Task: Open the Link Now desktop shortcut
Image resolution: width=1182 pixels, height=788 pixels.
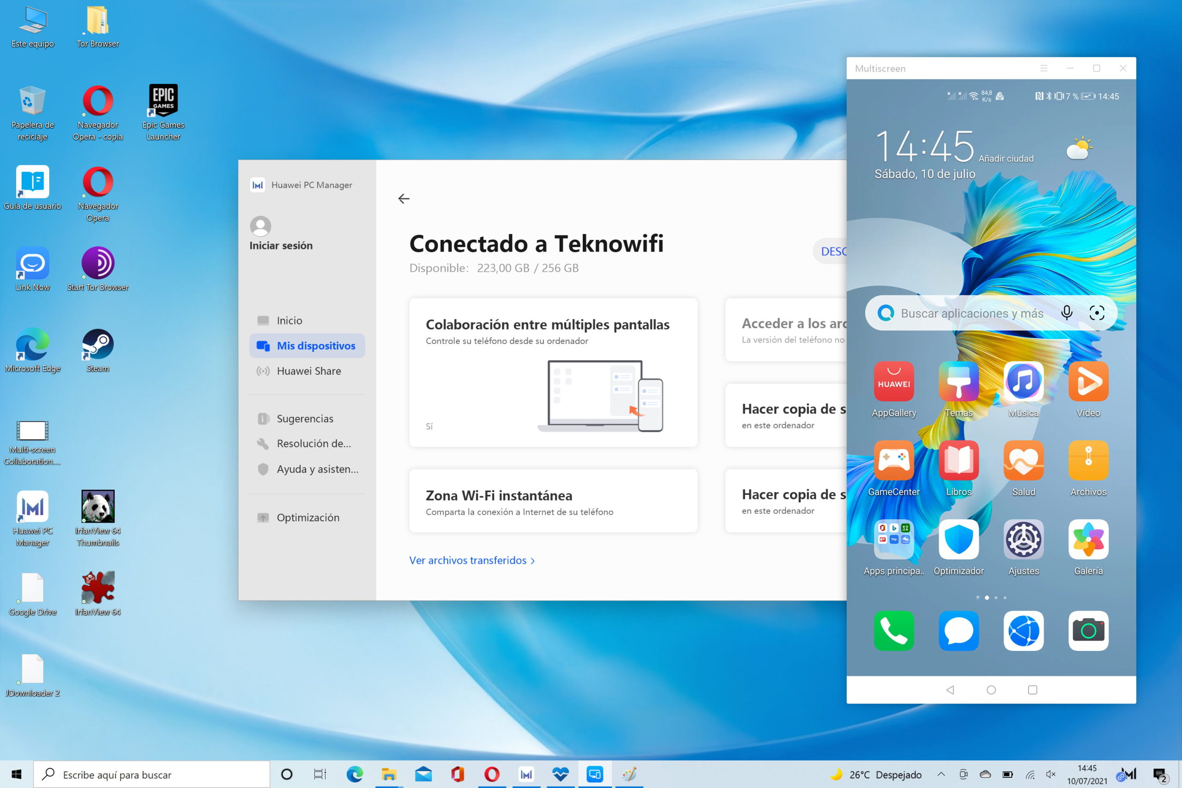Action: click(x=32, y=269)
